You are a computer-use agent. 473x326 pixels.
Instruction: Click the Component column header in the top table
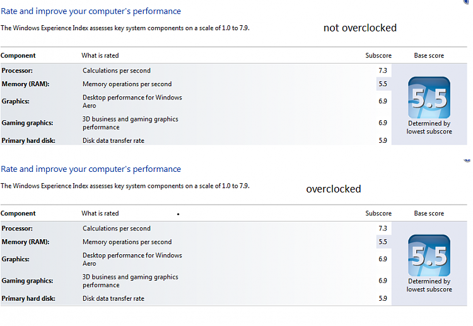18,55
